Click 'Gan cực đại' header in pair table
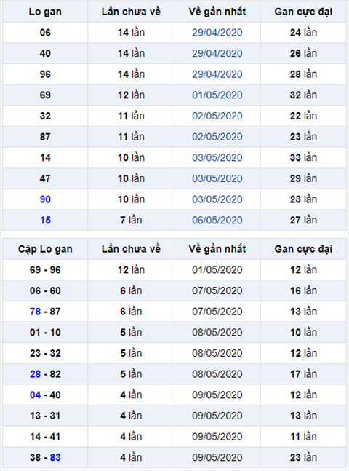Image resolution: width=349 pixels, height=471 pixels. [303, 249]
